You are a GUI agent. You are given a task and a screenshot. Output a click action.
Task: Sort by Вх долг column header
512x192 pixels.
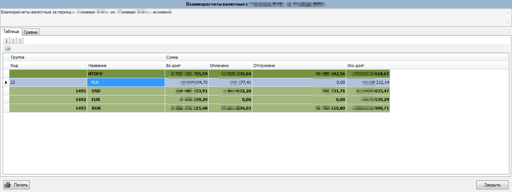[x=186, y=65]
